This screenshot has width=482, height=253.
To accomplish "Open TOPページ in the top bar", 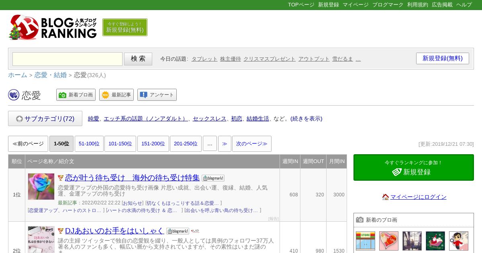I will (301, 5).
